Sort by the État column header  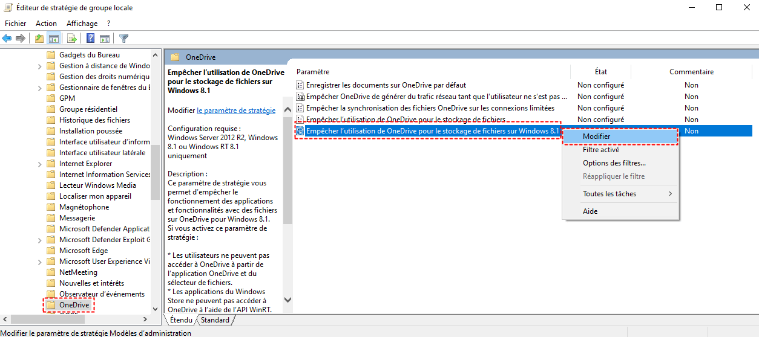(600, 71)
